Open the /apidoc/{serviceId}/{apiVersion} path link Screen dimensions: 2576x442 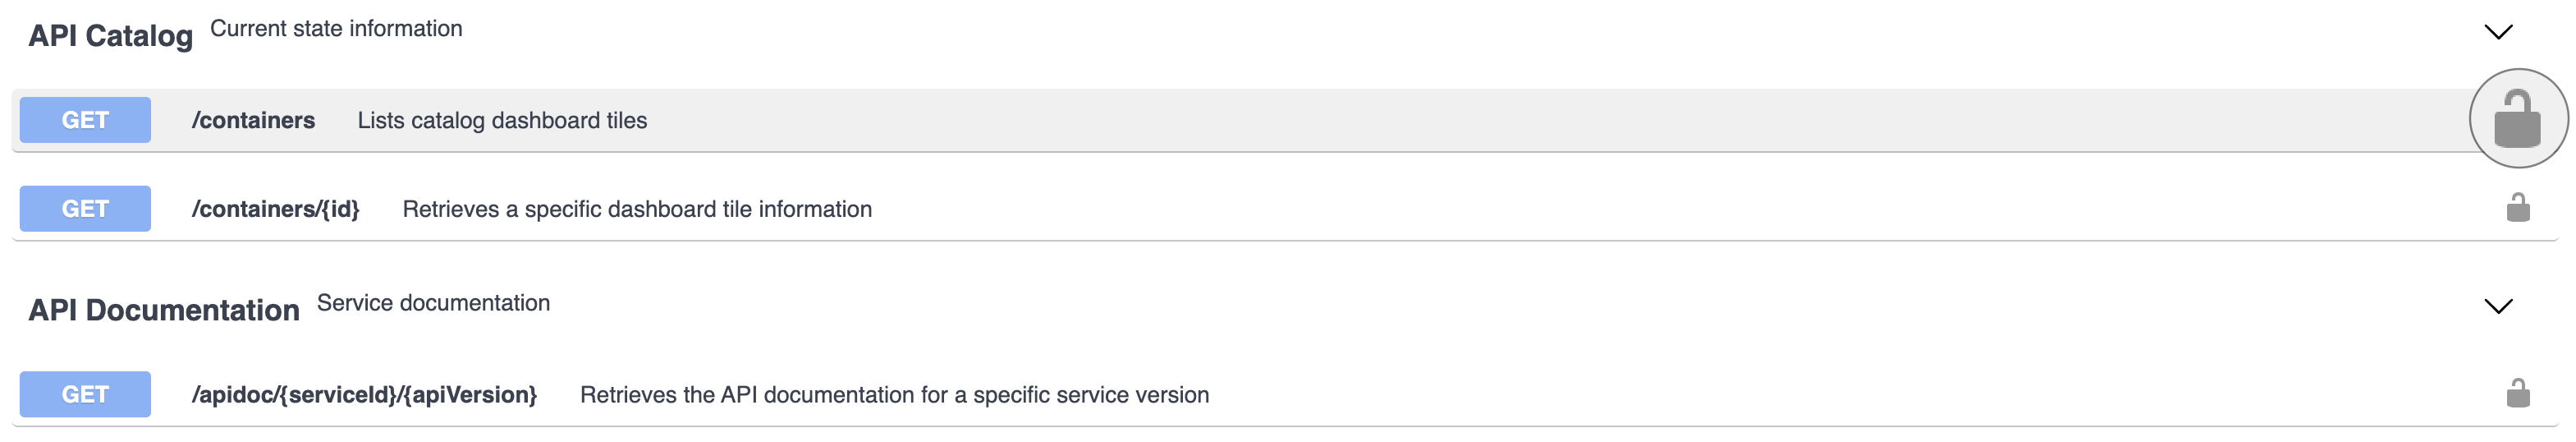(x=364, y=395)
